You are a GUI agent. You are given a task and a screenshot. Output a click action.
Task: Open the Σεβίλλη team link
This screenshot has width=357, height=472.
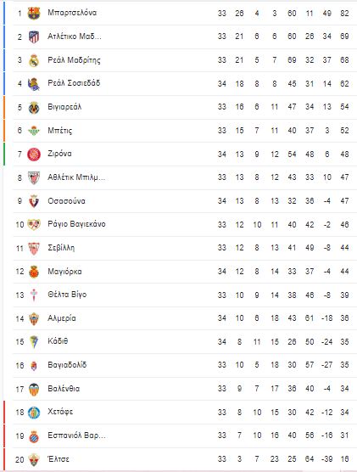tap(61, 248)
